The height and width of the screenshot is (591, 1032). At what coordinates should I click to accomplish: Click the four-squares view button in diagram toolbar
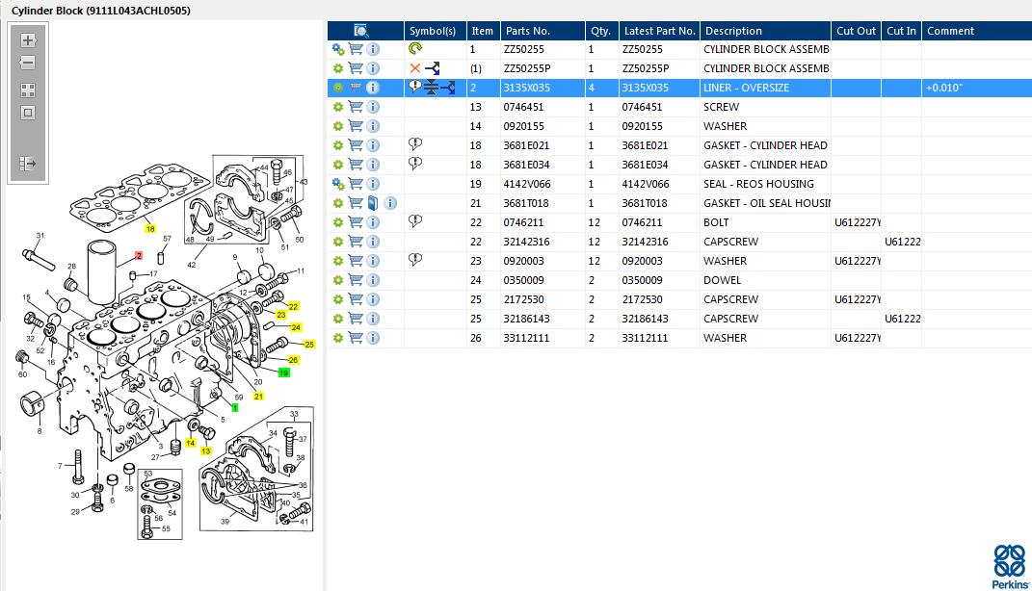pos(28,90)
